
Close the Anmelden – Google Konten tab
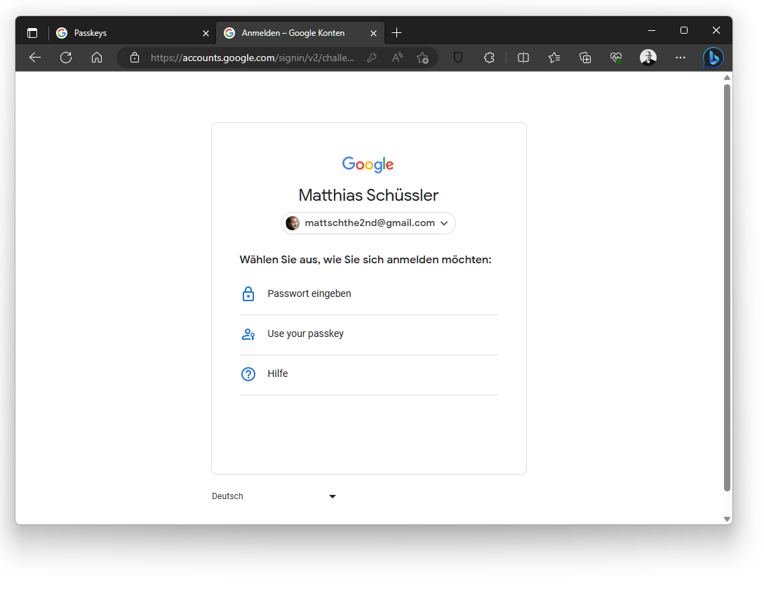pos(373,33)
